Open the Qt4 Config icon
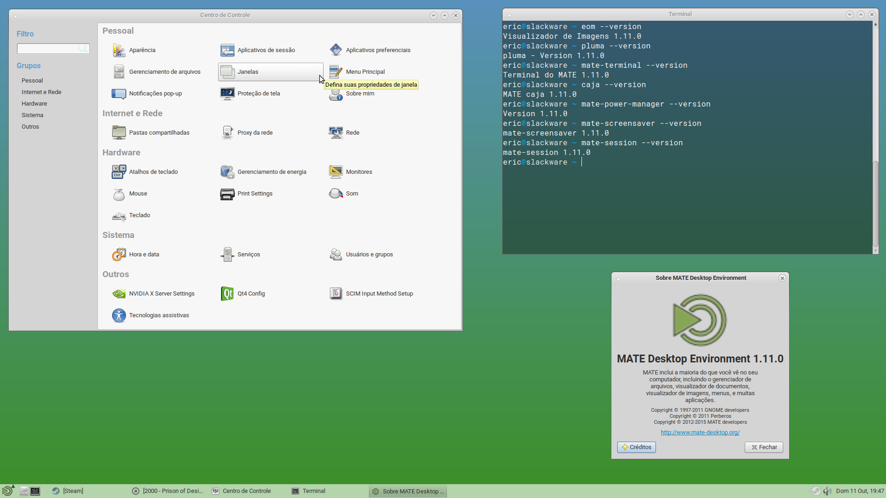Screen dimensions: 886x498 227,294
